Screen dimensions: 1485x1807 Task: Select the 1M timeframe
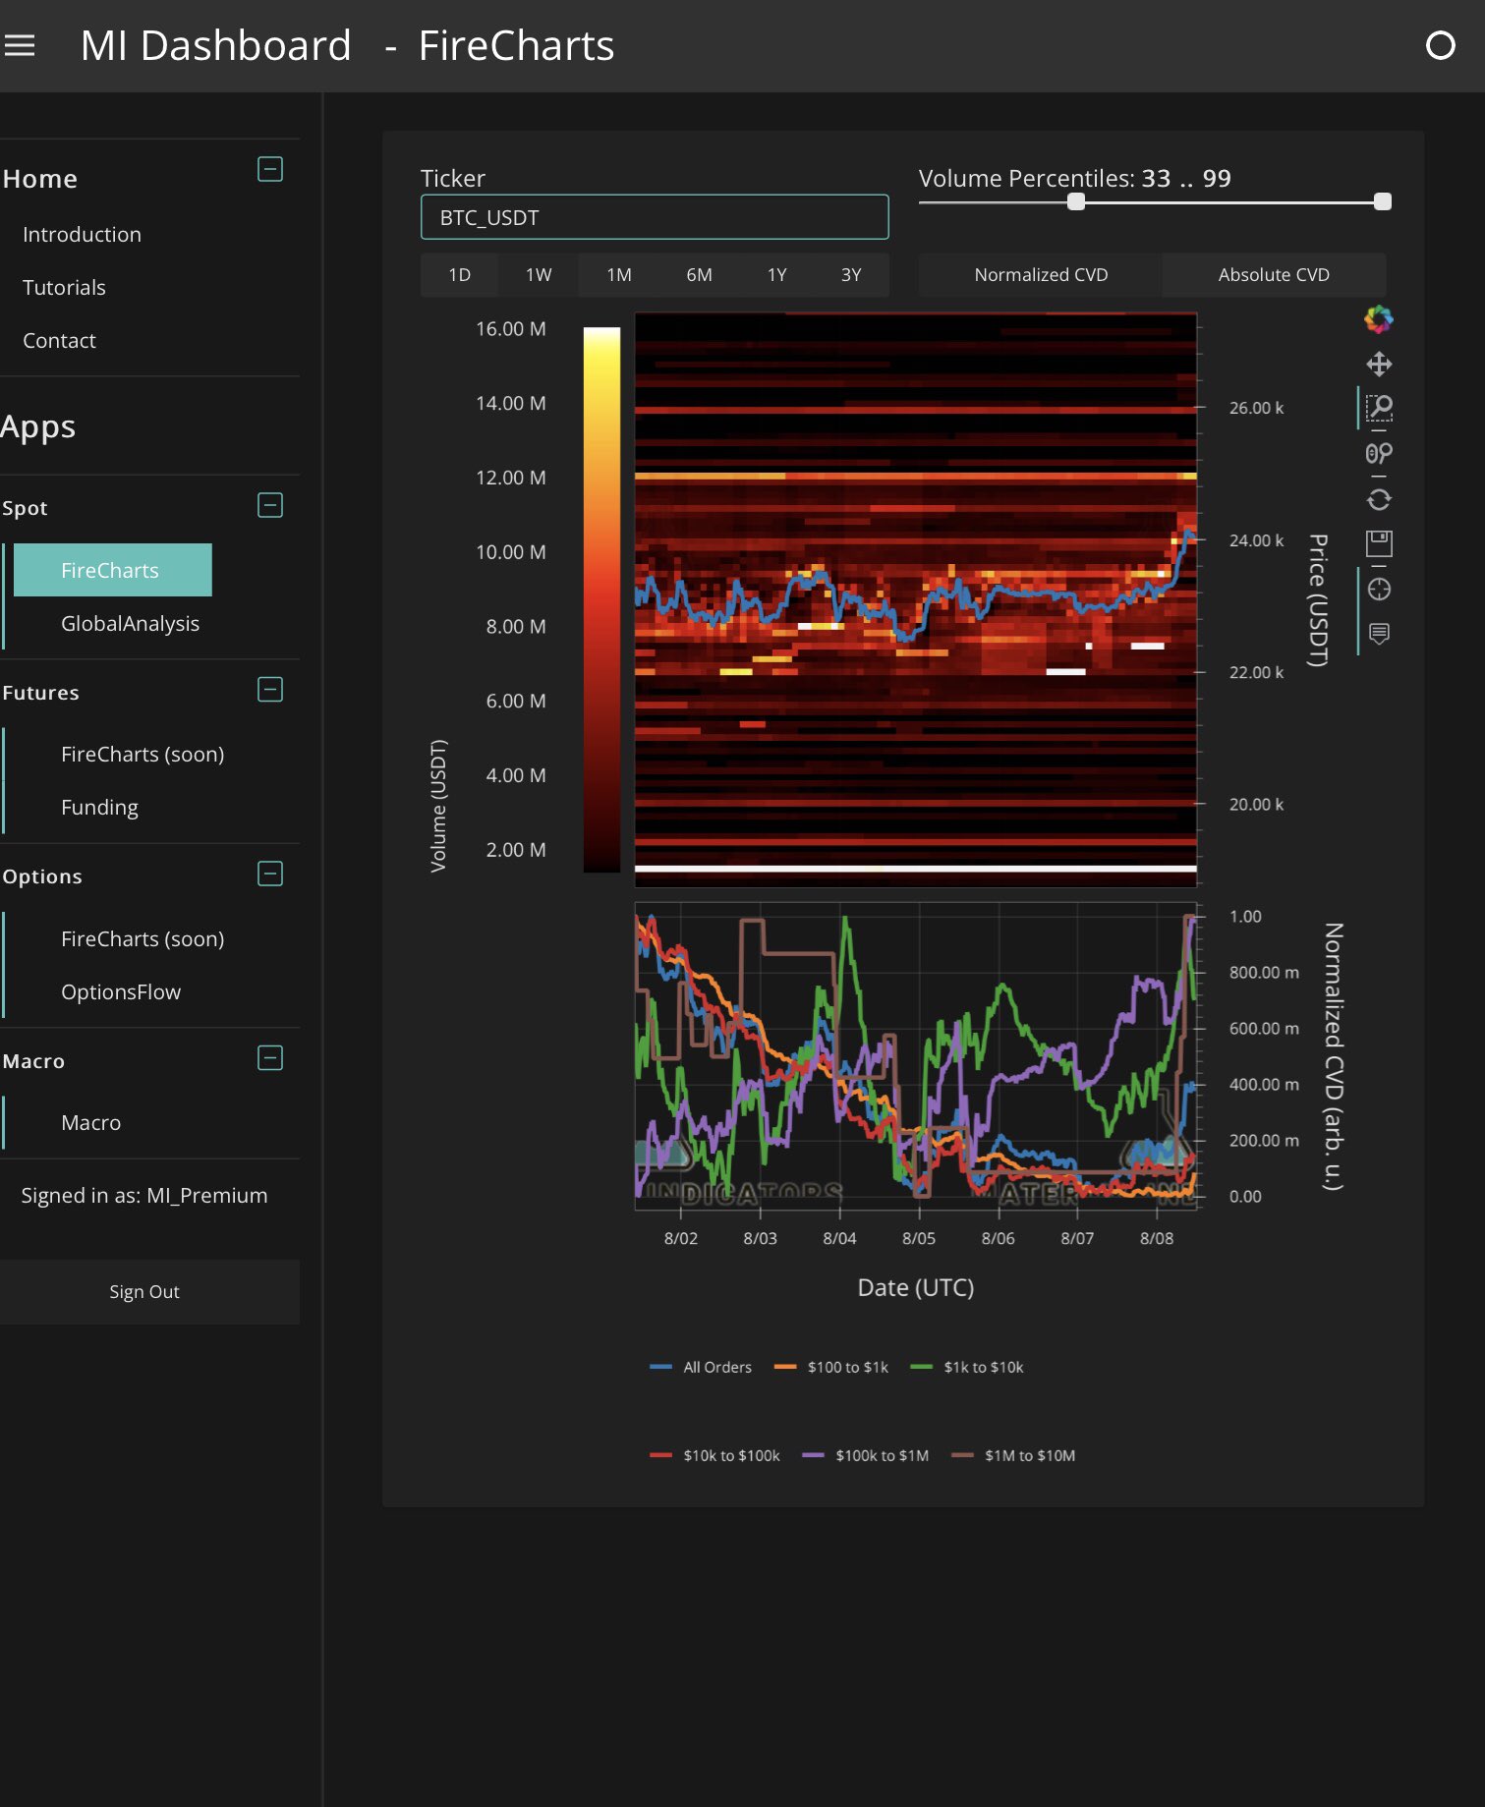[x=619, y=275]
